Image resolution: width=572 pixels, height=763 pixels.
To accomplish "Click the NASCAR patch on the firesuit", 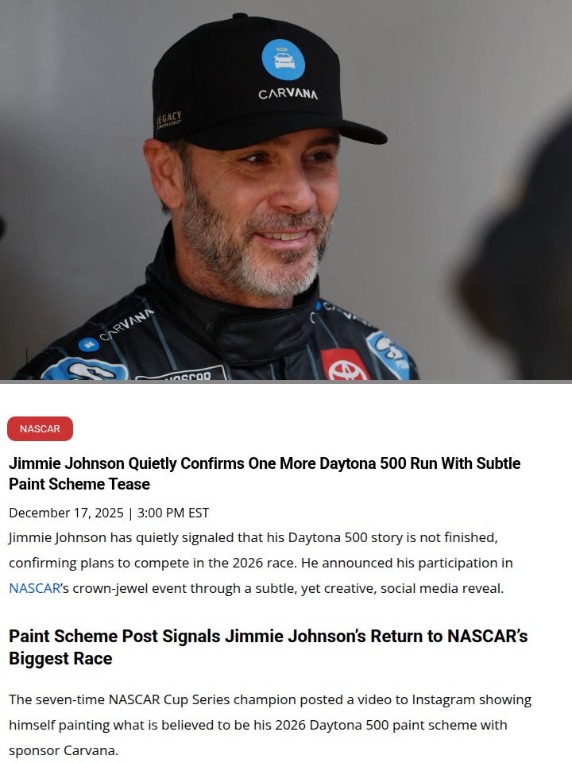I will 181,374.
